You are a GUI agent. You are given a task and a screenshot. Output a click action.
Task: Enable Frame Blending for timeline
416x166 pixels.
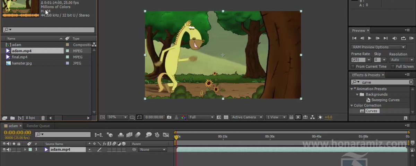(x=129, y=135)
